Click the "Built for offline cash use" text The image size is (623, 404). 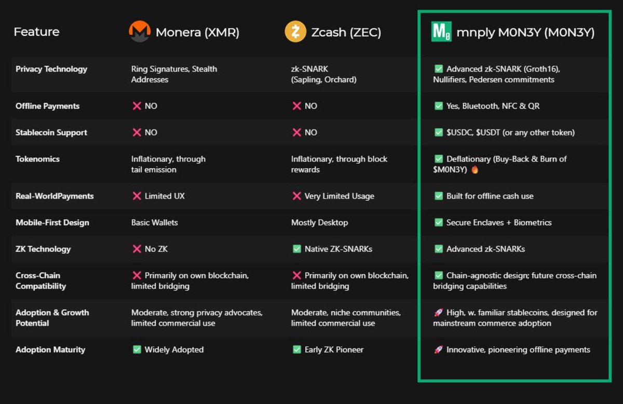coord(490,196)
